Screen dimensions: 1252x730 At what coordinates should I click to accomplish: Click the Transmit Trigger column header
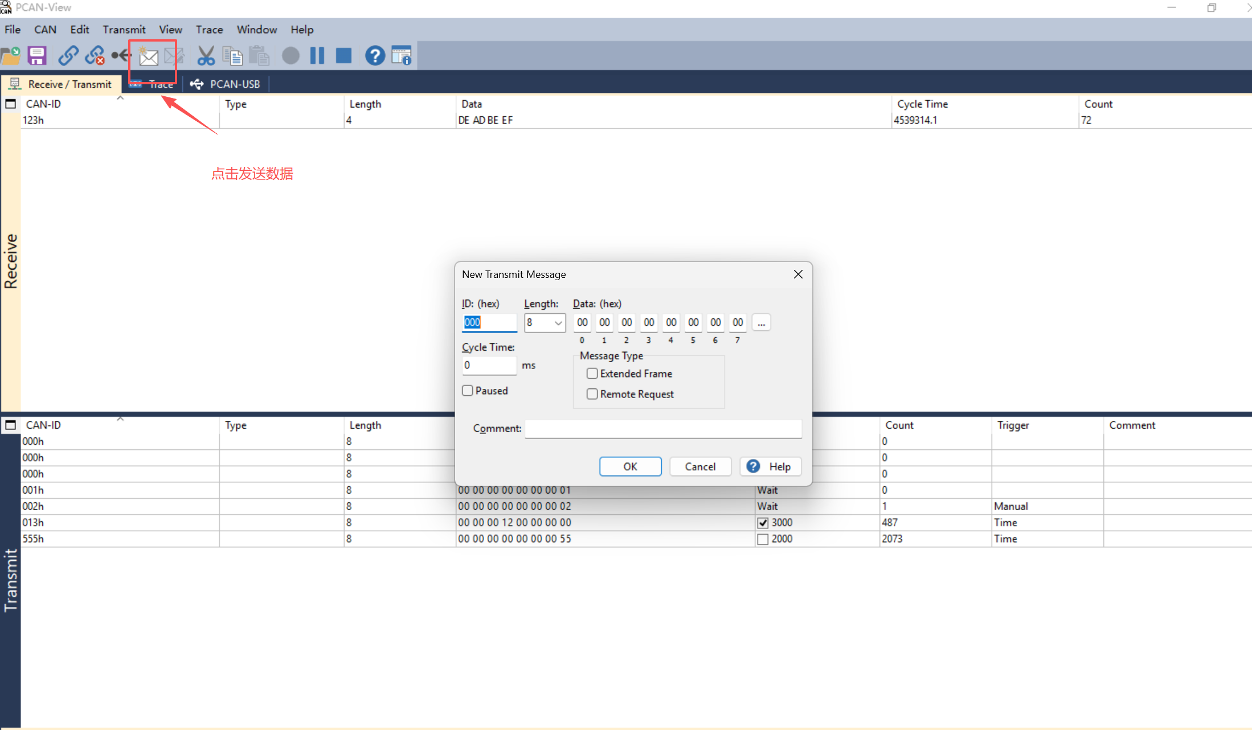click(1048, 425)
